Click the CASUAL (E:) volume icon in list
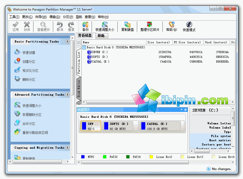This screenshot has height=179, width=243. point(90,62)
